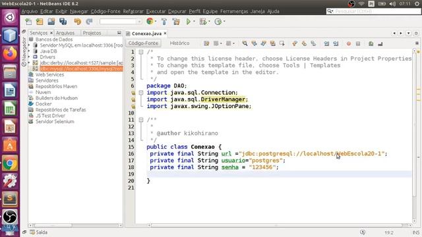Switch to the Projetos tab
Image resolution: width=422 pixels, height=237 pixels.
[92, 33]
